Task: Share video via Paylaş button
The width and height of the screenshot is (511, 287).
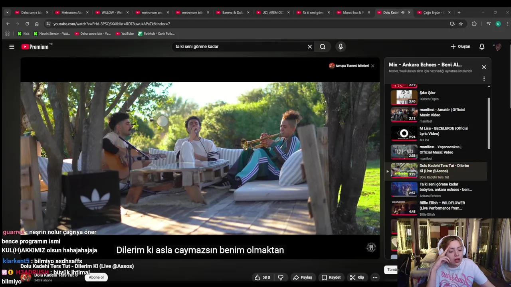Action: coord(302,277)
